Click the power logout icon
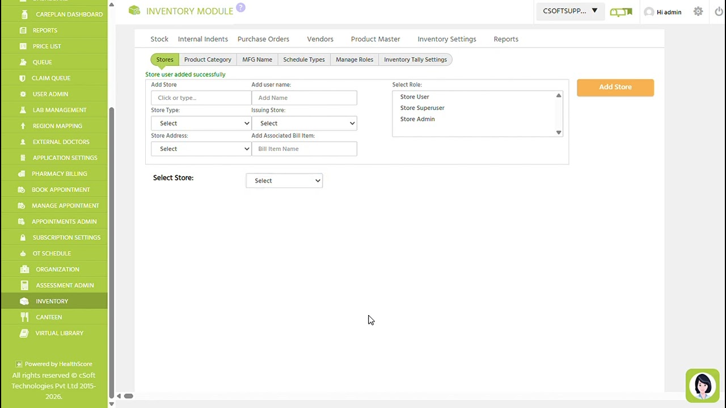This screenshot has width=726, height=408. (x=719, y=11)
